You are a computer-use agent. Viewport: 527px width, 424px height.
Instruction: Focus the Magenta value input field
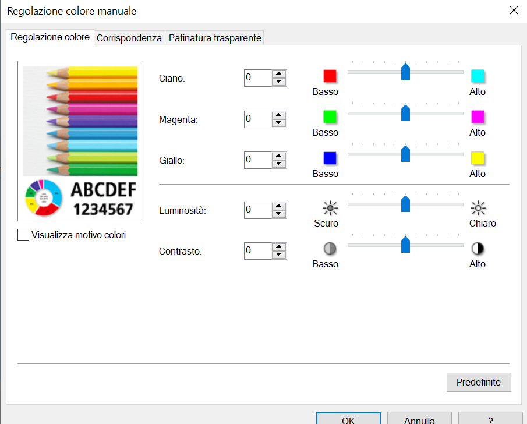tap(258, 119)
